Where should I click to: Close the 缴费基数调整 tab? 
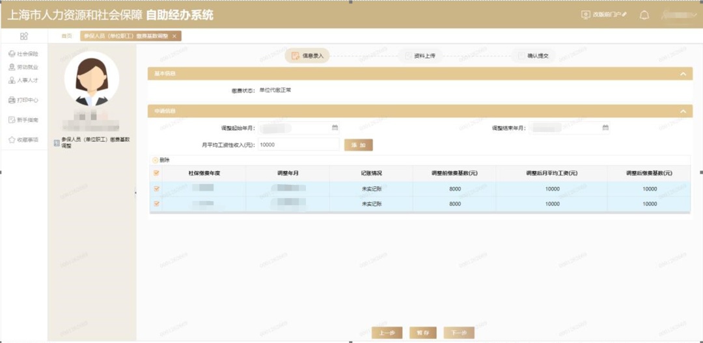pos(174,36)
